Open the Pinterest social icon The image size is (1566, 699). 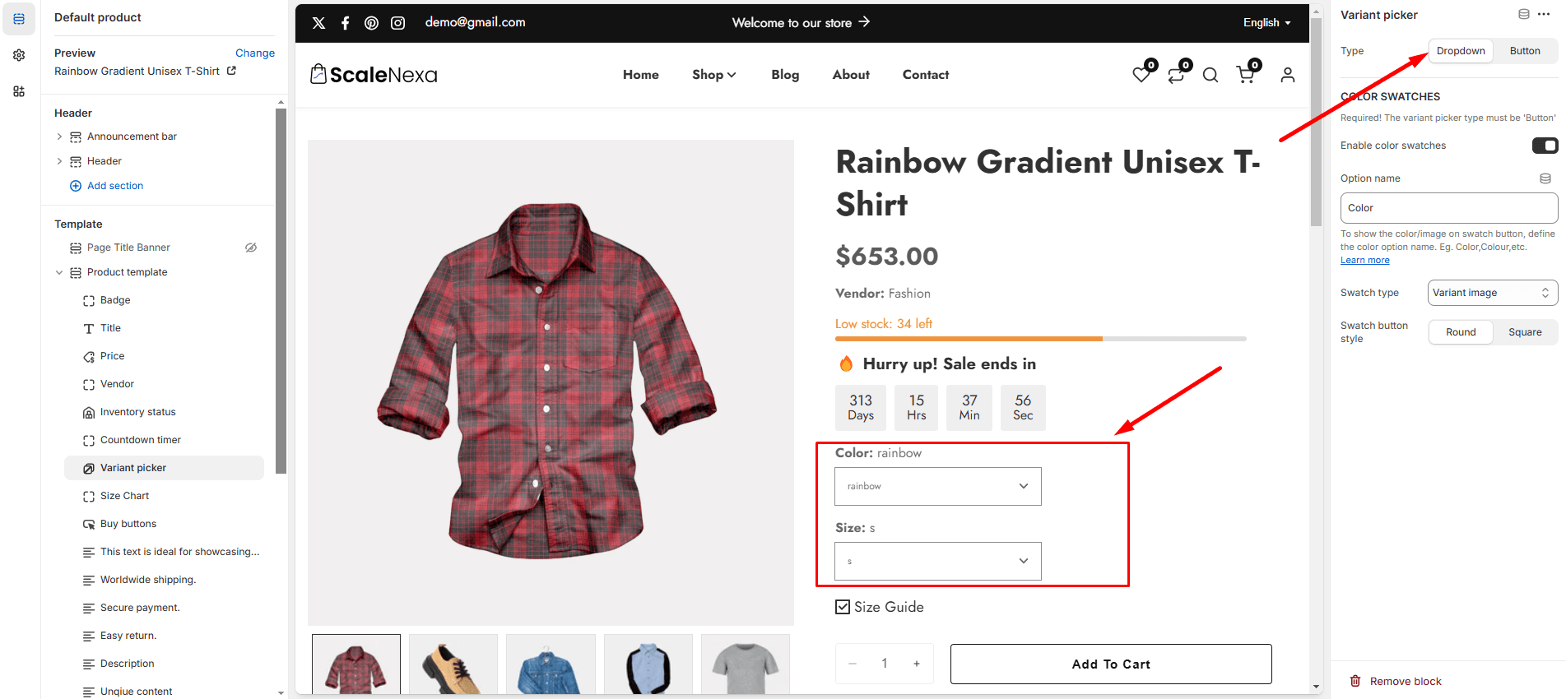pyautogui.click(x=372, y=23)
